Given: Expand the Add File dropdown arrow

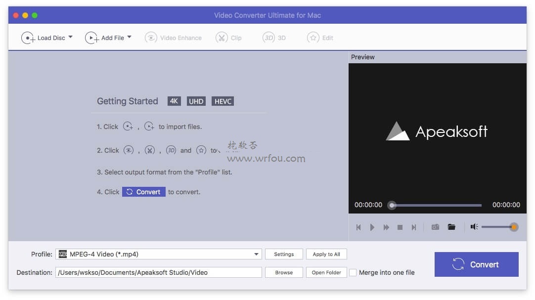Looking at the screenshot, I should tap(130, 37).
